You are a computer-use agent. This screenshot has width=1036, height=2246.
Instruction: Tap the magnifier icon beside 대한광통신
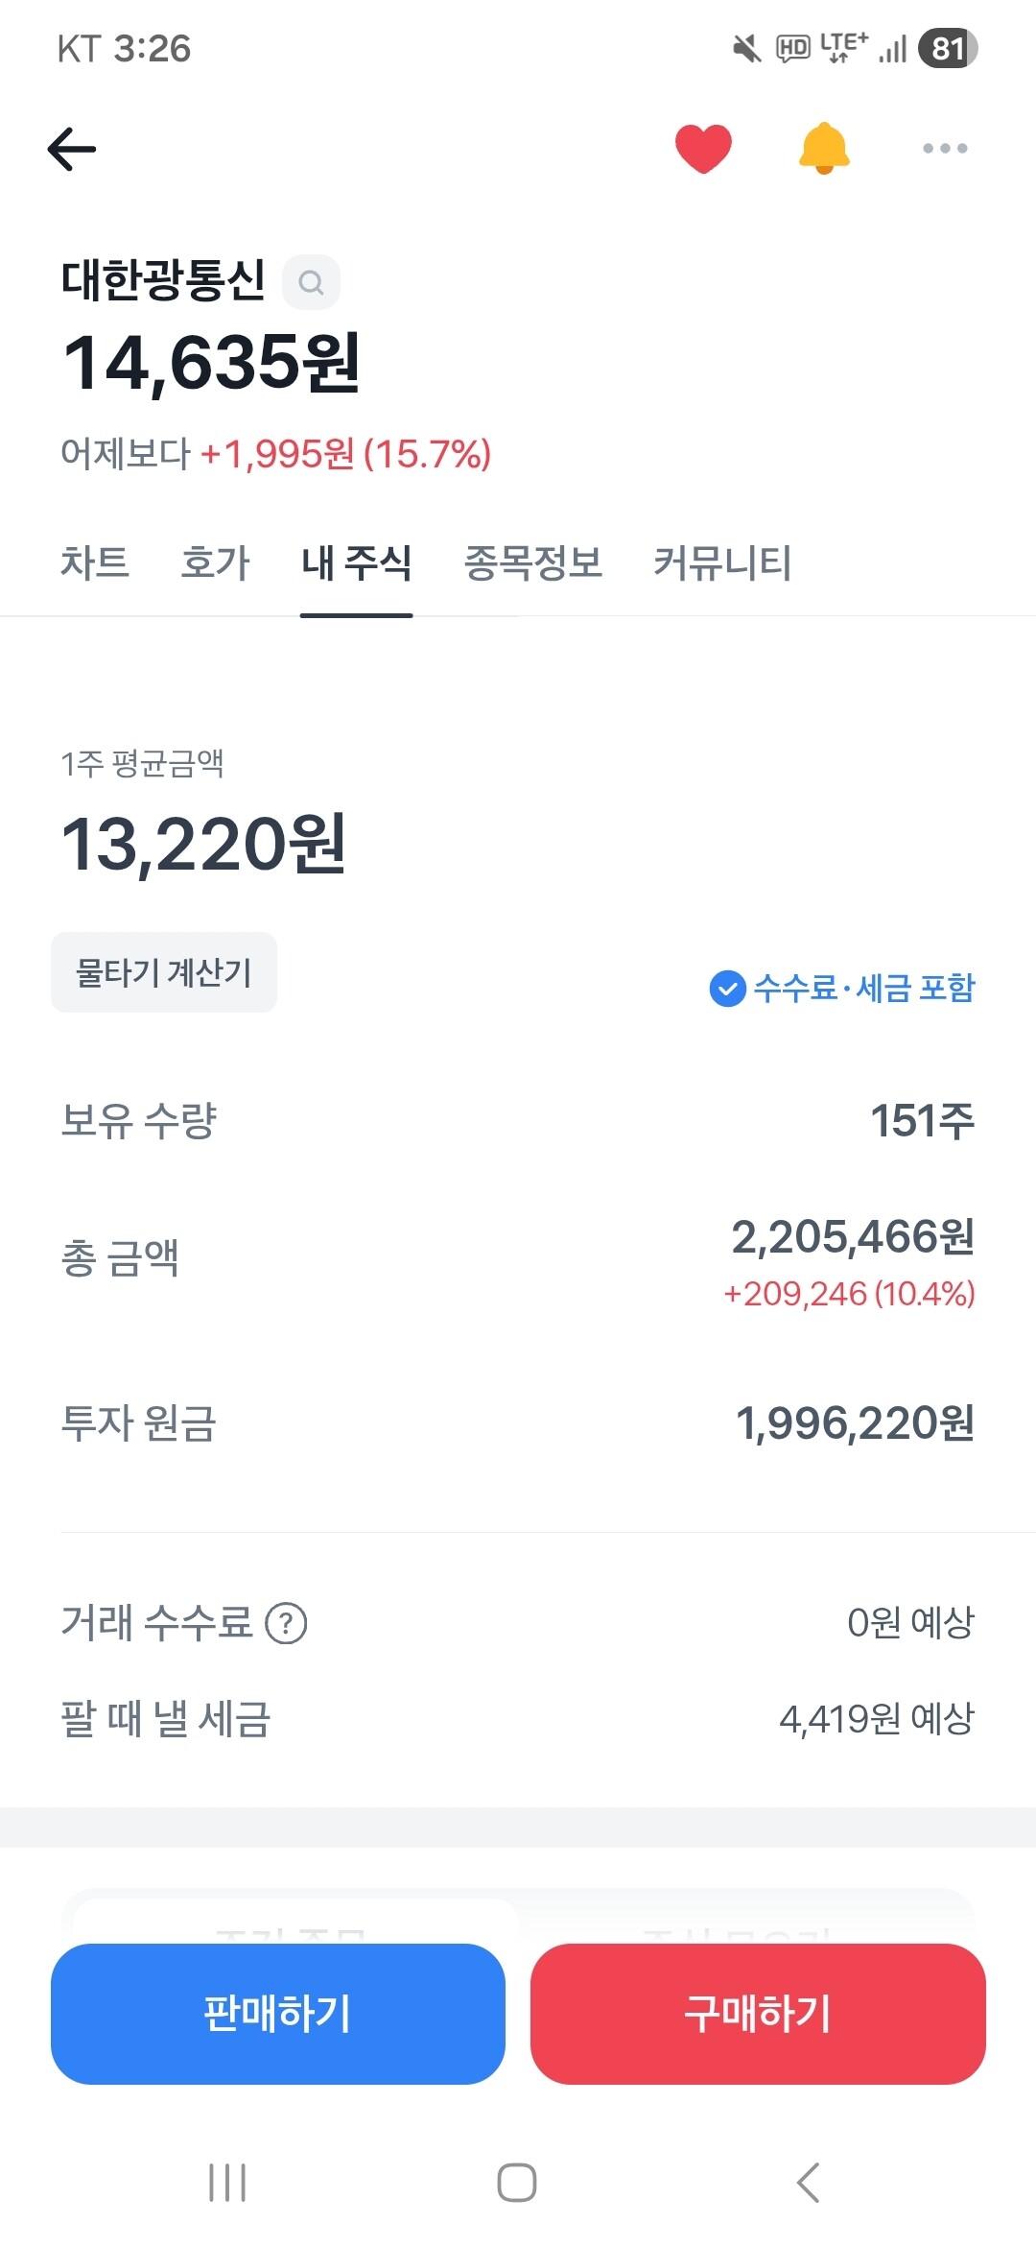click(311, 282)
